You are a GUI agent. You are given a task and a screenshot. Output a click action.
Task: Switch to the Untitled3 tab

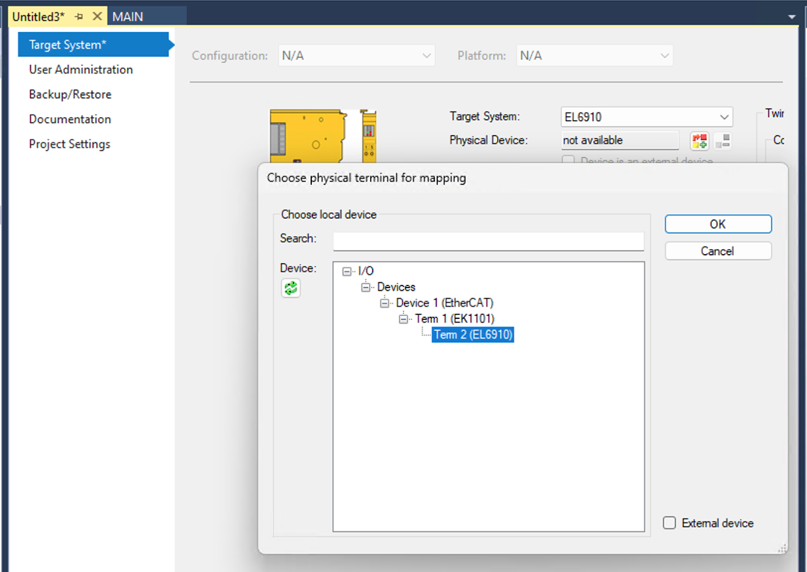pos(38,17)
